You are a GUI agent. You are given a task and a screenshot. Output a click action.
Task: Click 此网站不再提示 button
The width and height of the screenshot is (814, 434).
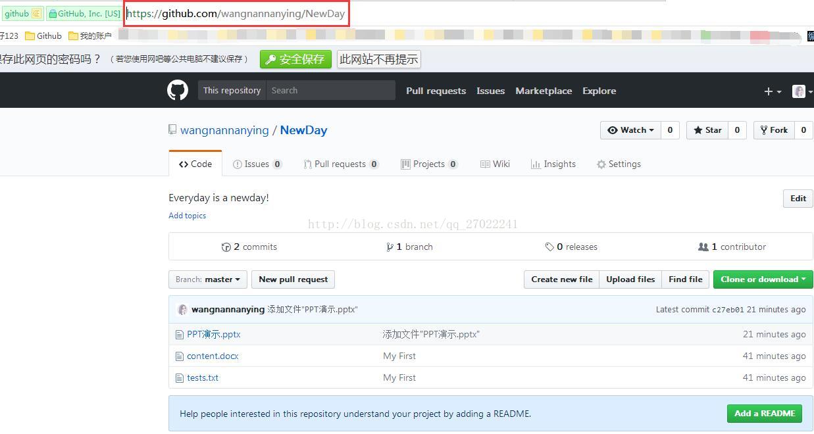[378, 59]
